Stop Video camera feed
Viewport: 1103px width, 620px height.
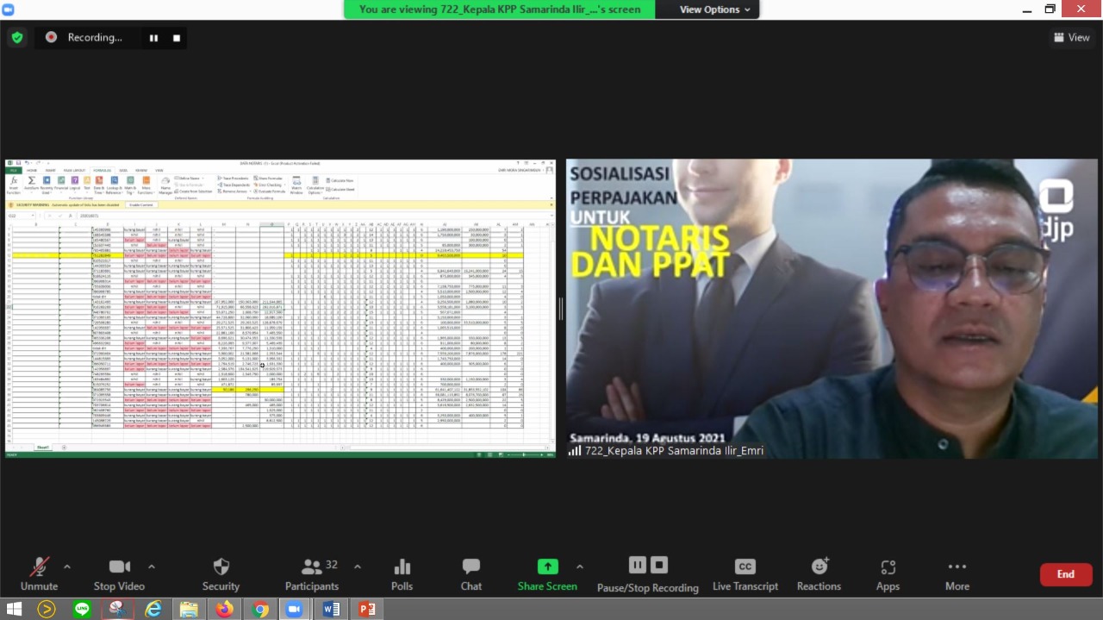tap(119, 574)
